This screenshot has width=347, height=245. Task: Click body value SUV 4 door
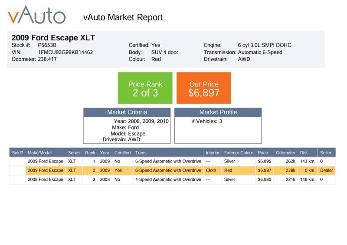(165, 52)
